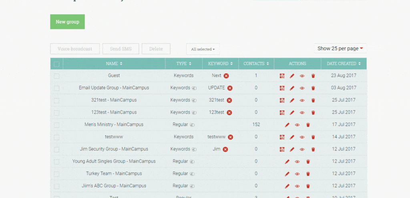
Task: Tick the testwww row checkbox
Action: (56, 137)
